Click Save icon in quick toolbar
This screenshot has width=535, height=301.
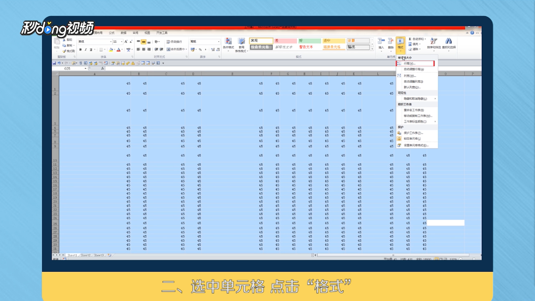pyautogui.click(x=54, y=63)
